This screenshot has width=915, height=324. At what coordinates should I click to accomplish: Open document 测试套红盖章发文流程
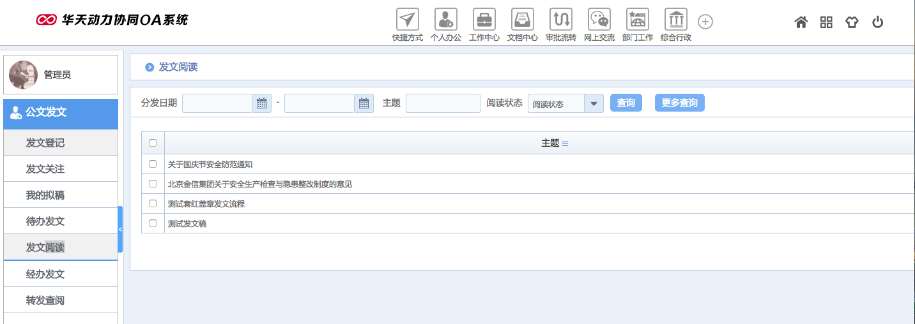(206, 204)
